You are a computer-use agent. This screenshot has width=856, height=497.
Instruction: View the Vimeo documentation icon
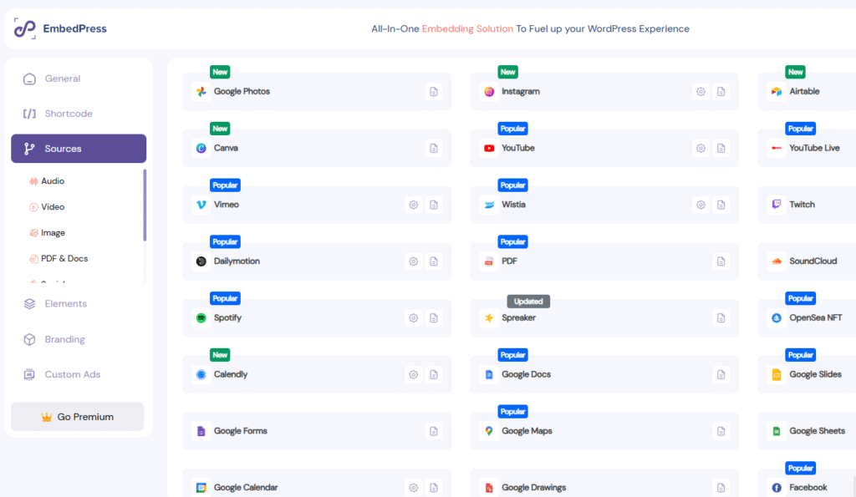(434, 205)
